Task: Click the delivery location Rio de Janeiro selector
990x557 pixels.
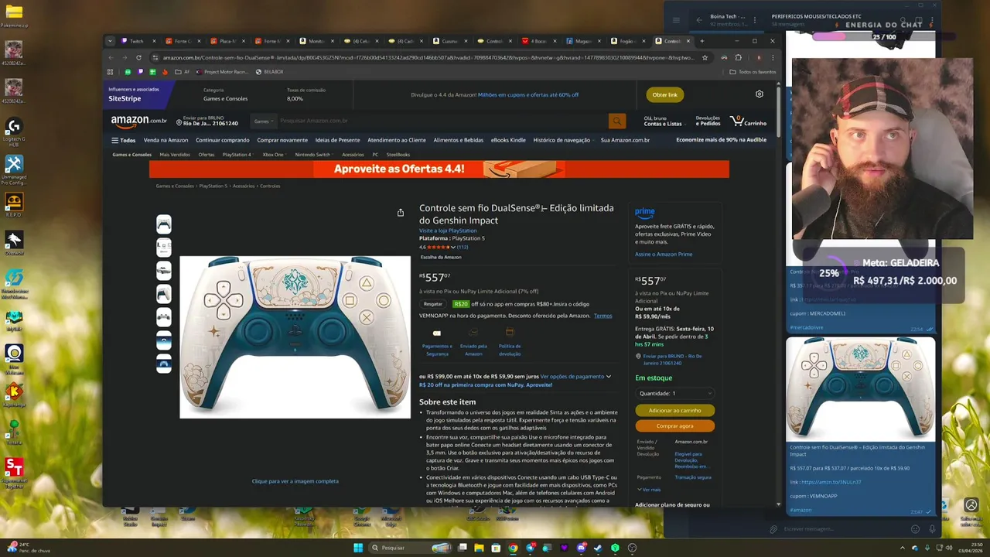Action: (207, 121)
